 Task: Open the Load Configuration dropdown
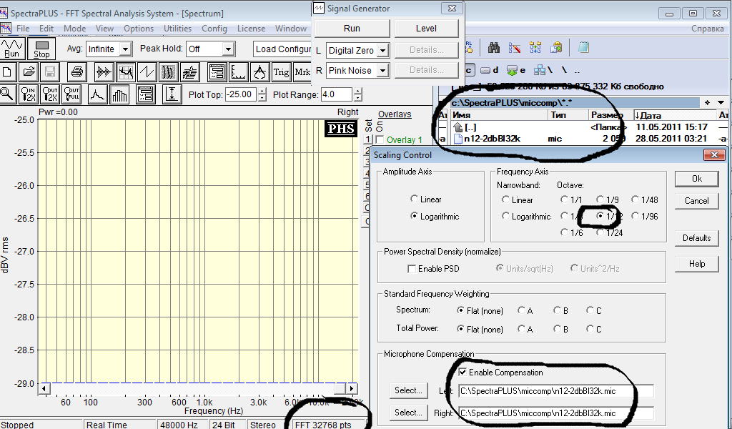tap(282, 49)
